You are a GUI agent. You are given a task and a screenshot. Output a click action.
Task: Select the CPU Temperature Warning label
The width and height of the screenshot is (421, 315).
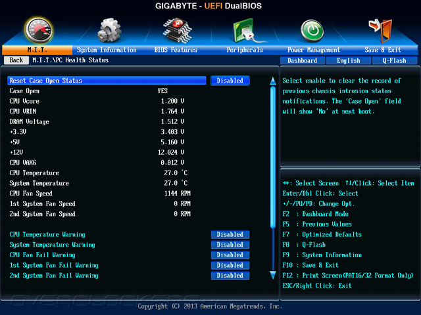(47, 234)
